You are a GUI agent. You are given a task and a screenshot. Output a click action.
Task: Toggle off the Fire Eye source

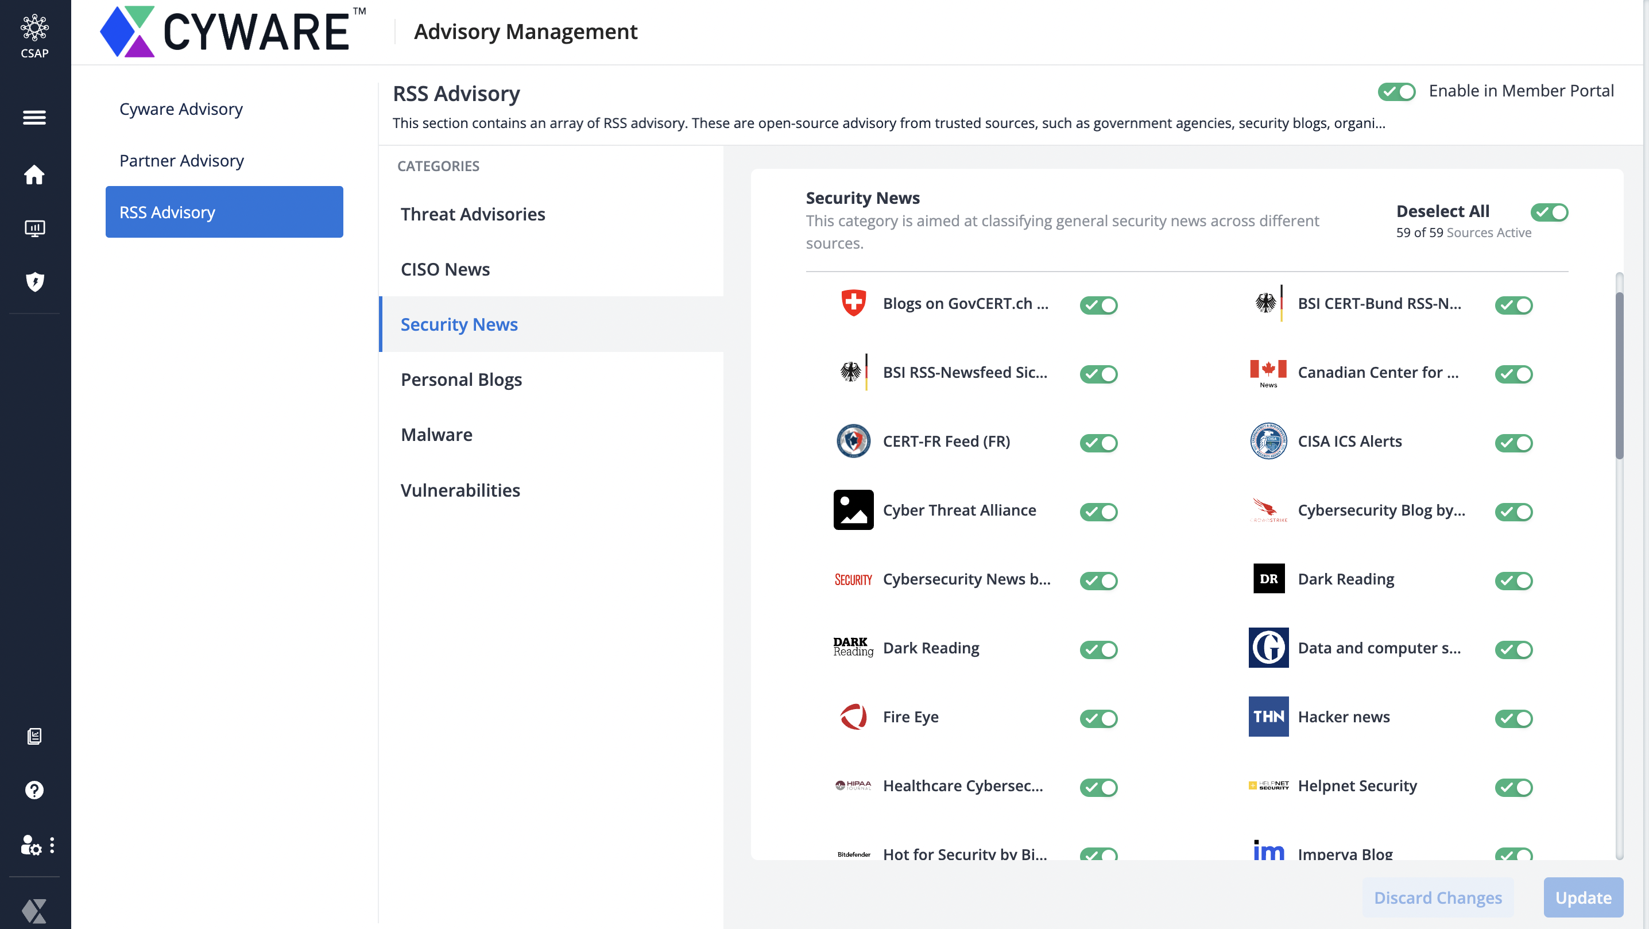[x=1098, y=718]
